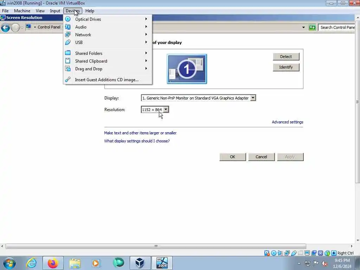Viewport: 360px width, 270px height.
Task: Select monitor 1 thumbnail
Action: coord(187,69)
